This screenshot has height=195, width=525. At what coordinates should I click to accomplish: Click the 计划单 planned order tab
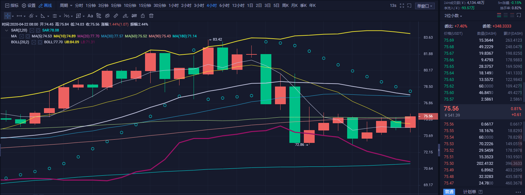(x=470, y=192)
